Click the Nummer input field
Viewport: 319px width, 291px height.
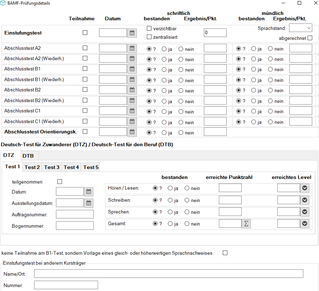pyautogui.click(x=66, y=285)
